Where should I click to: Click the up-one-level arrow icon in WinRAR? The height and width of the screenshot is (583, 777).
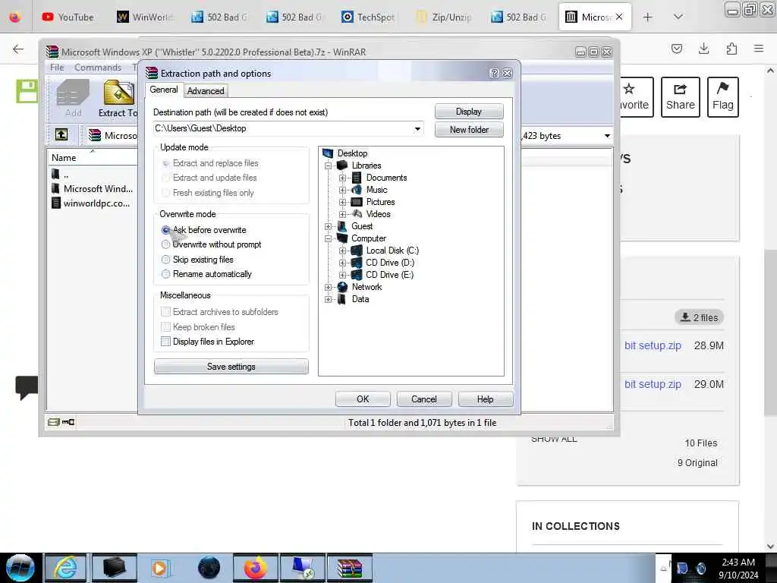tap(61, 134)
